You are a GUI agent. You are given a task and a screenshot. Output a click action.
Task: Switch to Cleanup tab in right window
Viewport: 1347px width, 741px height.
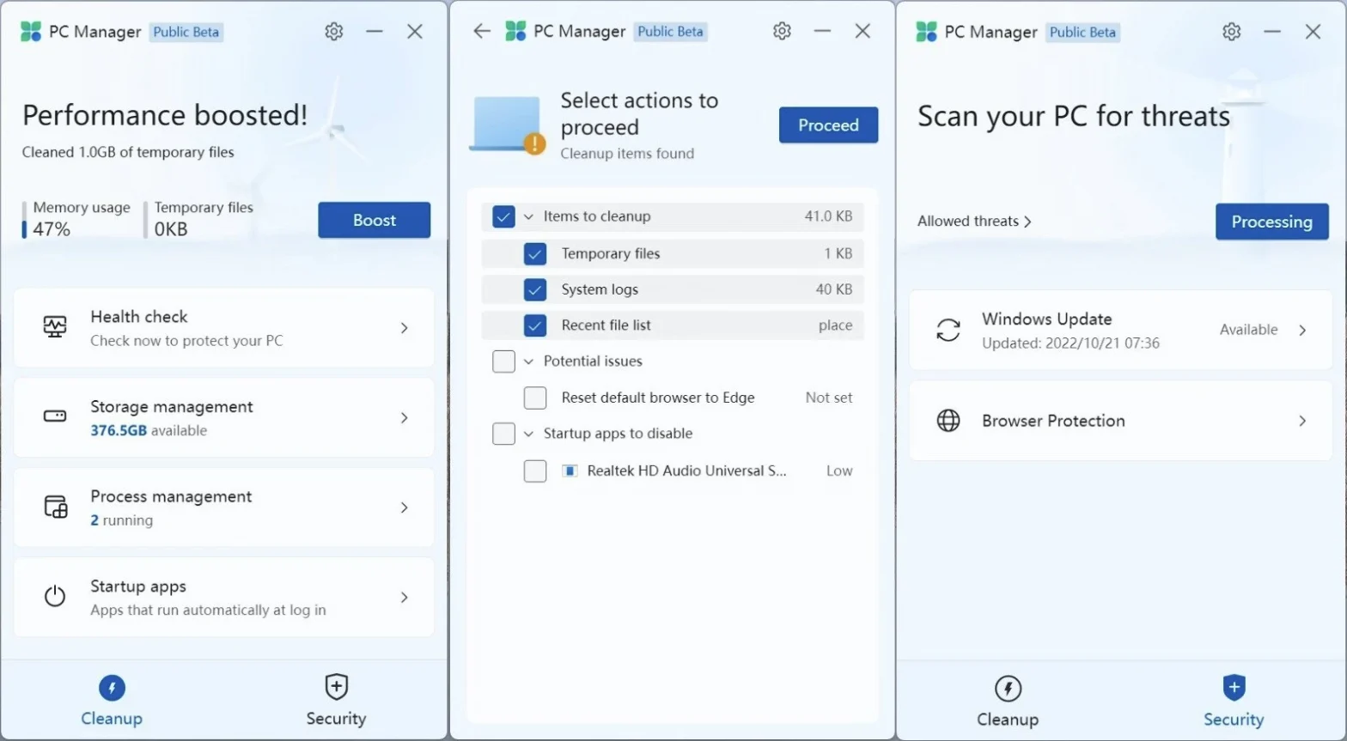[1007, 701]
